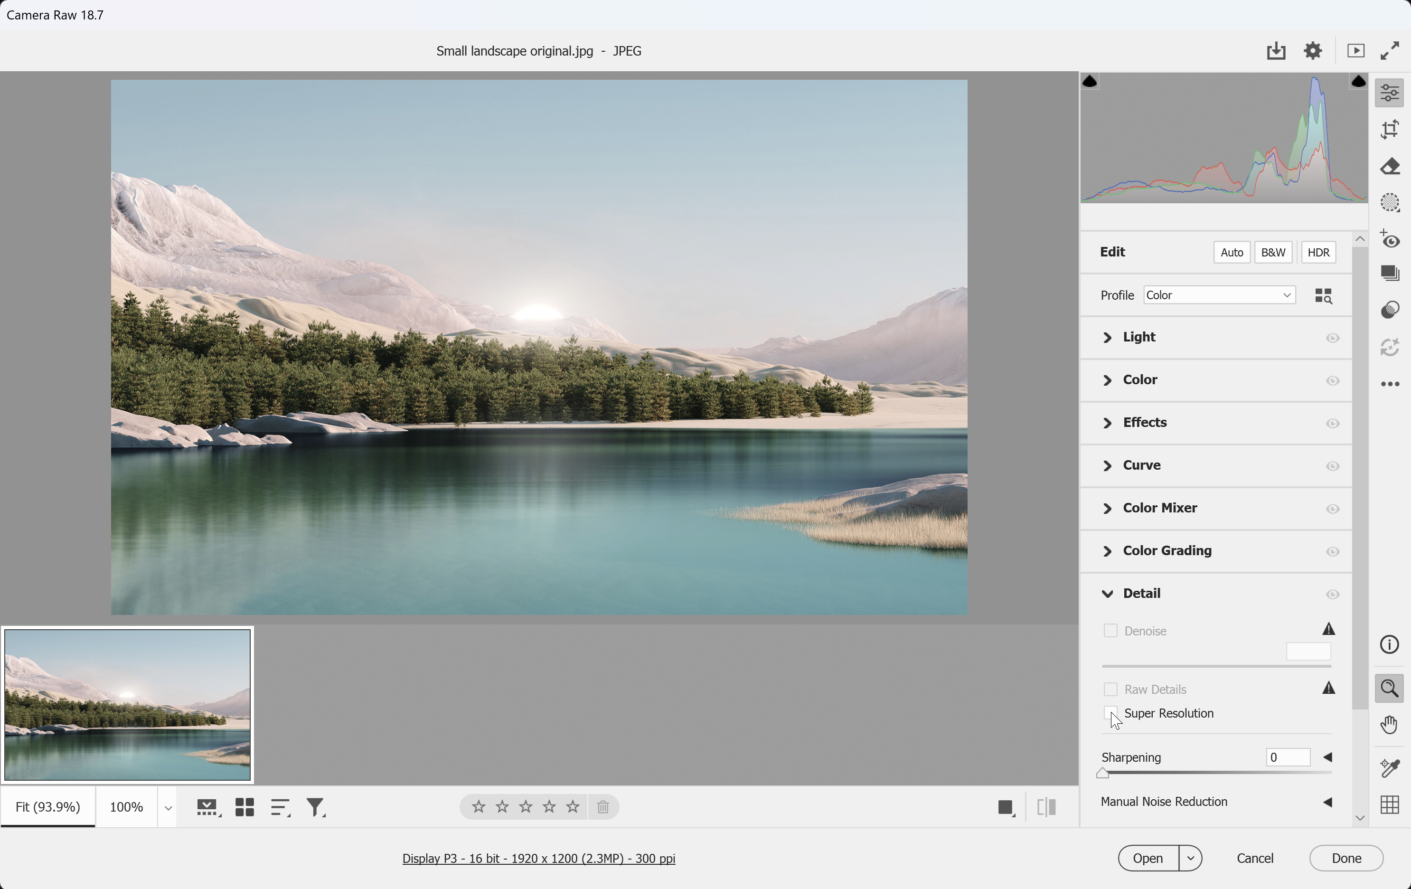Select the Zoom magnifier tool

[x=1389, y=688]
